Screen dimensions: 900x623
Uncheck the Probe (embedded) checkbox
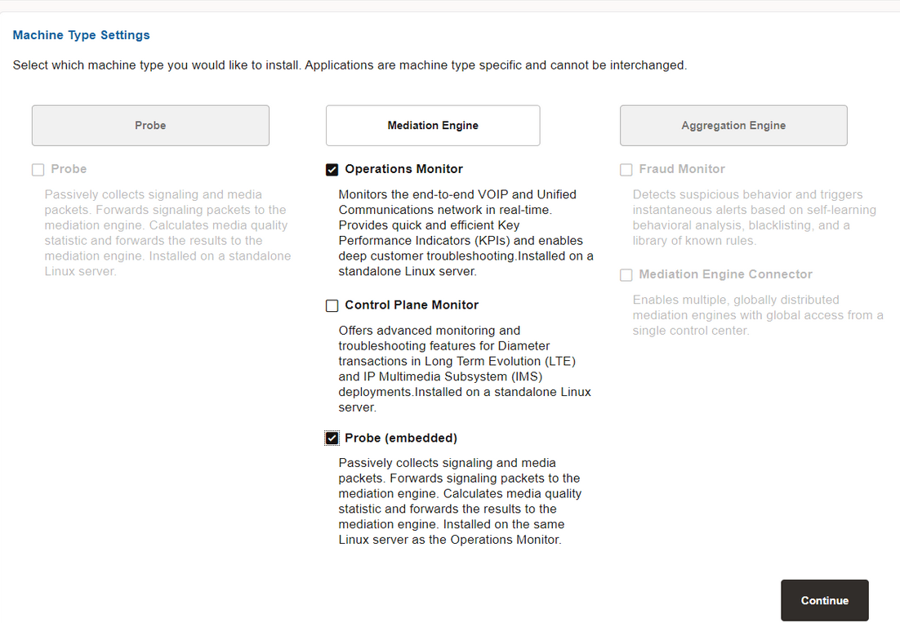pos(332,438)
